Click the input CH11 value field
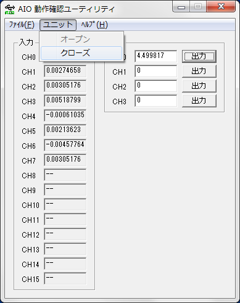 65,219
